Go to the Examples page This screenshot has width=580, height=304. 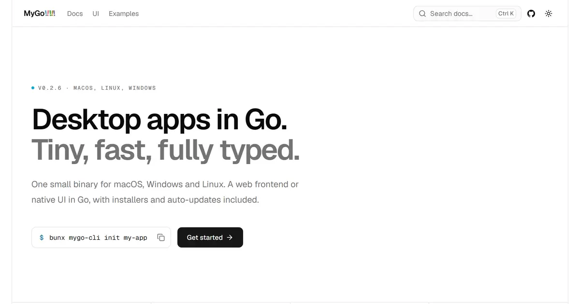coord(124,14)
